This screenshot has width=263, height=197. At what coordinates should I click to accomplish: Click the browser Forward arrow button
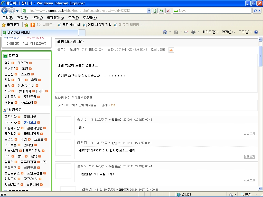(x=11, y=11)
